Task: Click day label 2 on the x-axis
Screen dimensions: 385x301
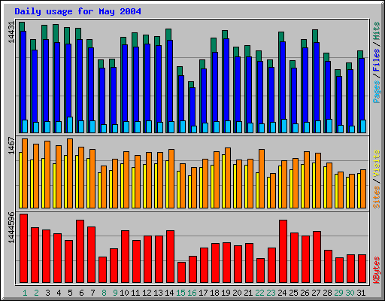Action: click(36, 293)
